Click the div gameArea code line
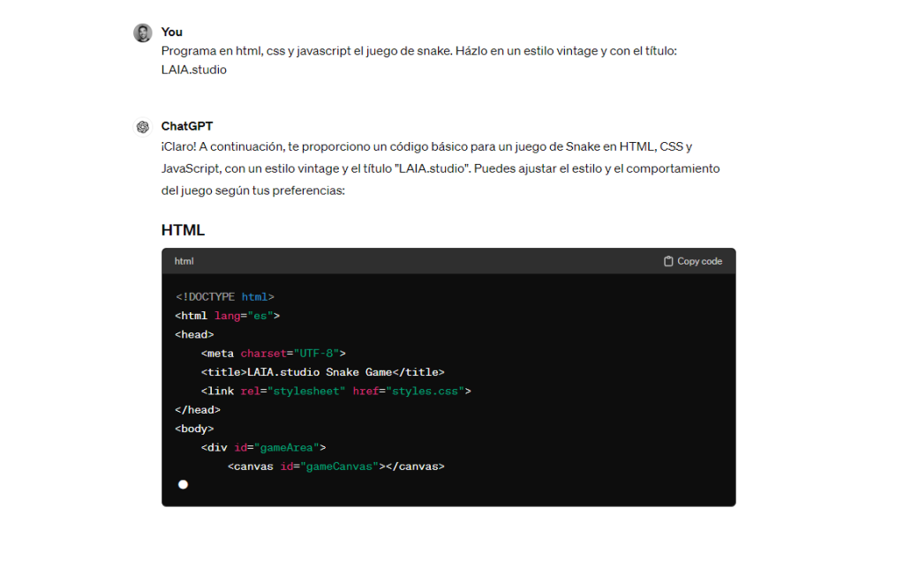This screenshot has width=904, height=575. [x=263, y=447]
